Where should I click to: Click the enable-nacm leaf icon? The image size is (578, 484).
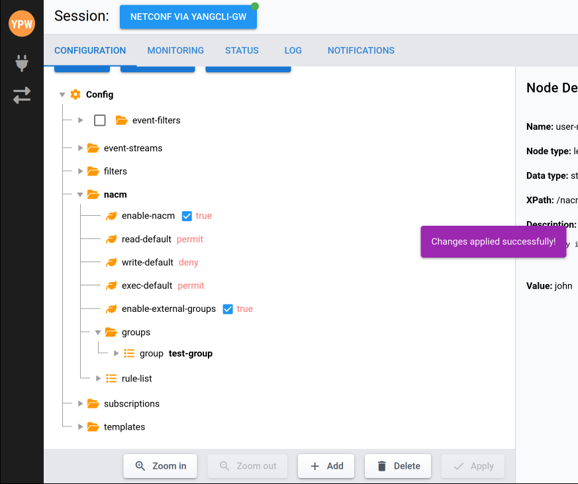[111, 216]
